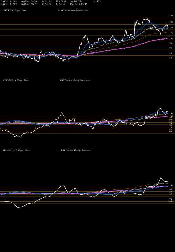
Task: Click the 104 price level on daily chart
Action: [171, 39]
